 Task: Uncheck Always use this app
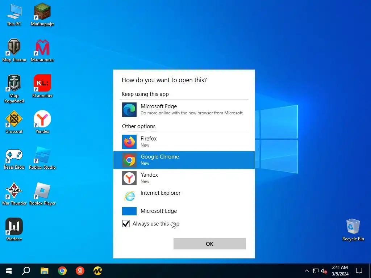[126, 223]
